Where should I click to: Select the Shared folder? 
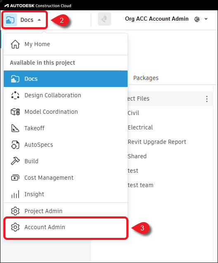137,156
